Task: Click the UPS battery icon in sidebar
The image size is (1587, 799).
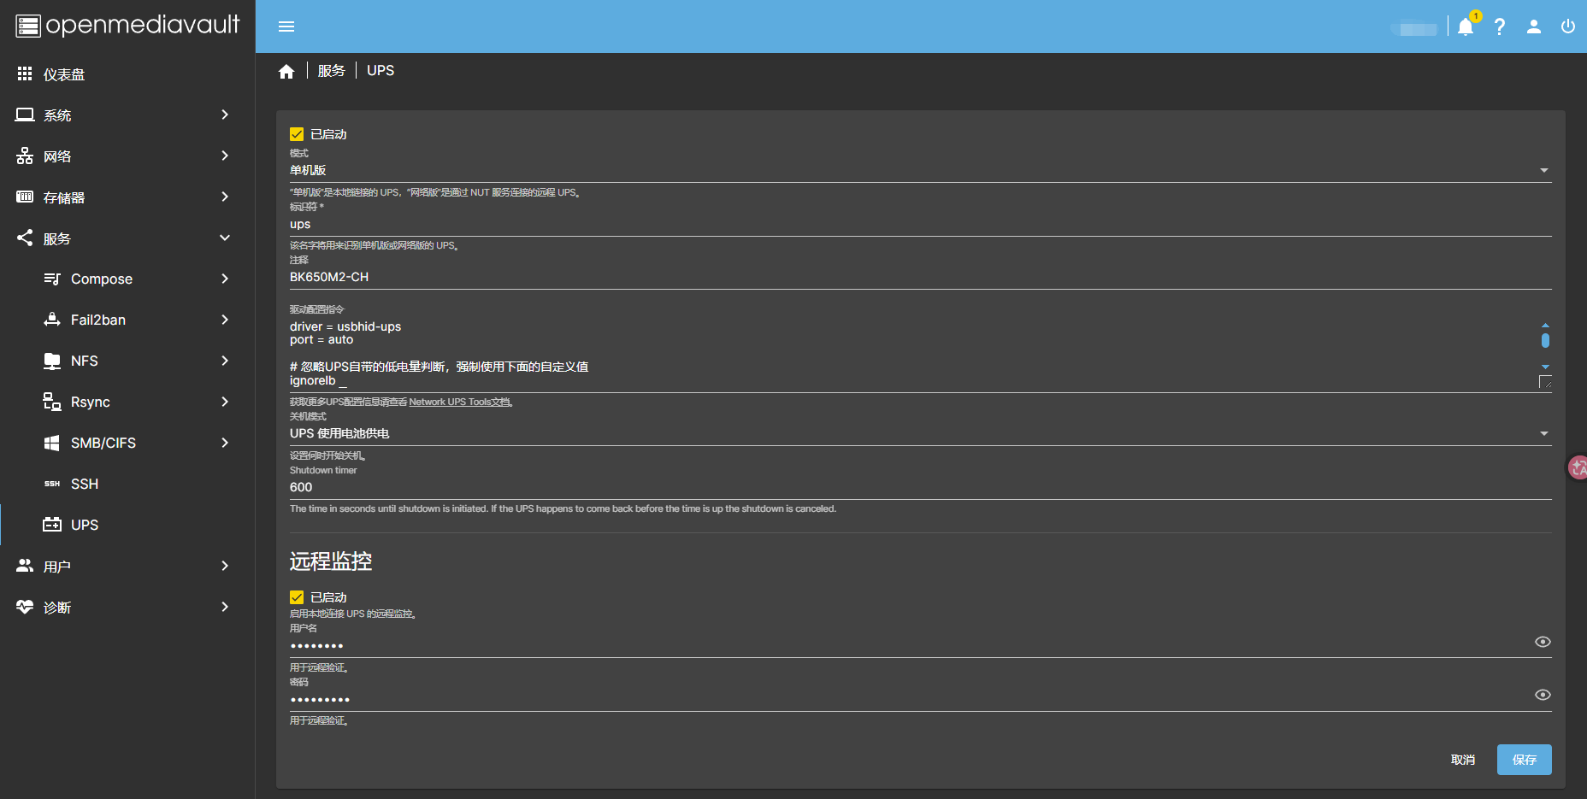Action: (52, 525)
